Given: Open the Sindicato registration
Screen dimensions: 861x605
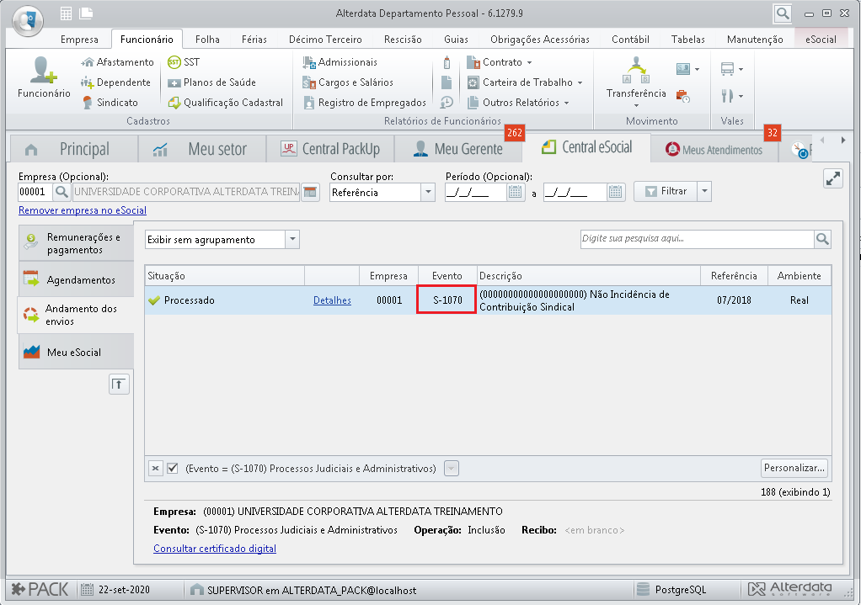Looking at the screenshot, I should click(110, 103).
